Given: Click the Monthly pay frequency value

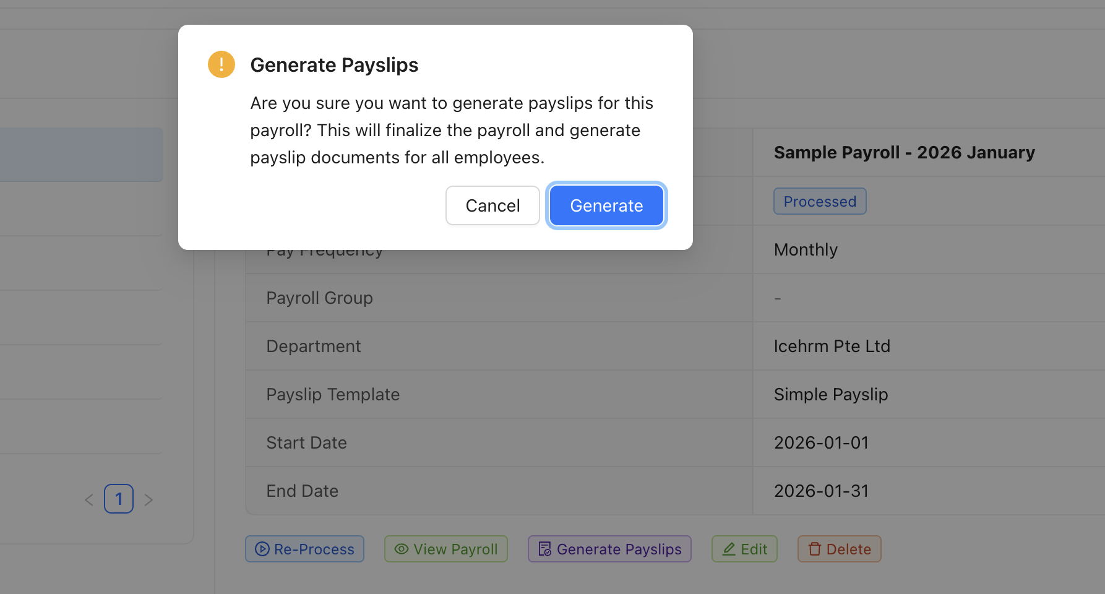Looking at the screenshot, I should point(805,249).
